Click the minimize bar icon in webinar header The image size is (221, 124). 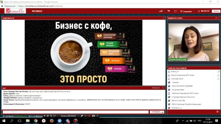(169, 11)
